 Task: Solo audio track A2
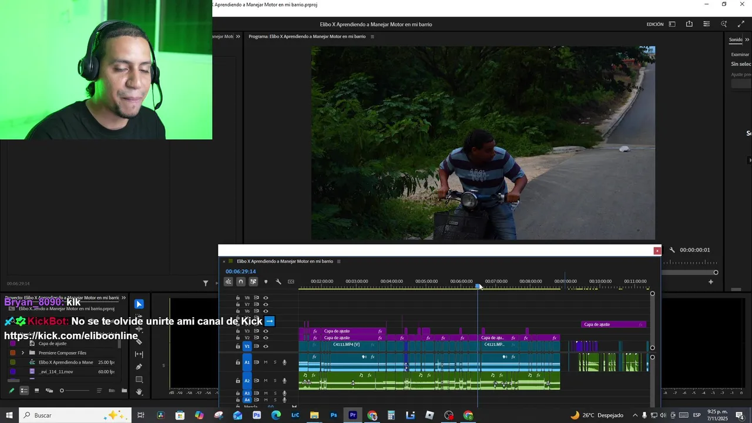point(275,381)
